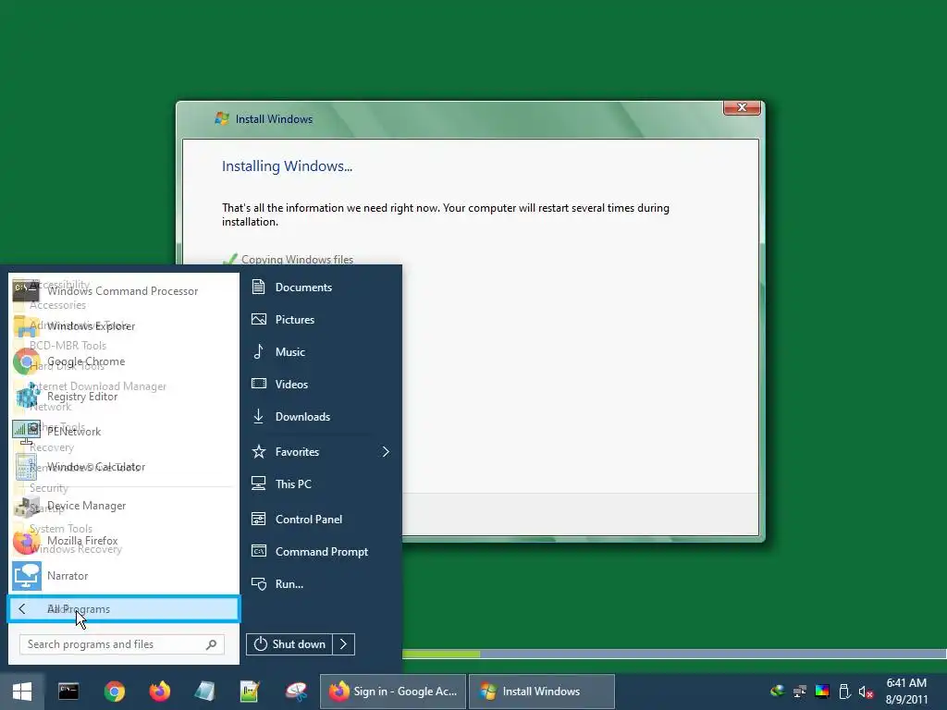The width and height of the screenshot is (947, 710).
Task: Open the notebook icon on taskbar
Action: [204, 692]
